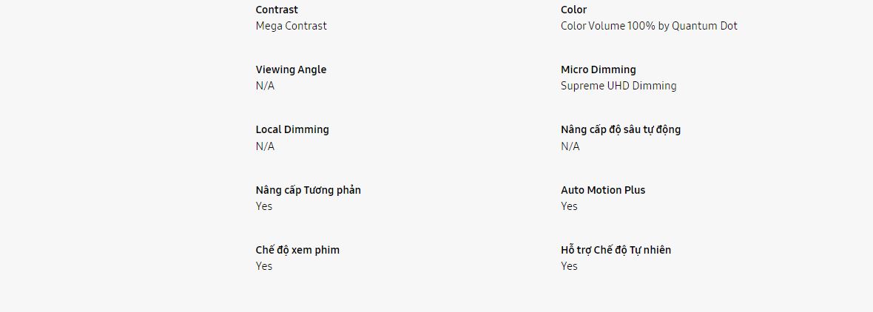This screenshot has height=312, width=873.
Task: Click N/A value under Viewing Angle
Action: [x=265, y=86]
